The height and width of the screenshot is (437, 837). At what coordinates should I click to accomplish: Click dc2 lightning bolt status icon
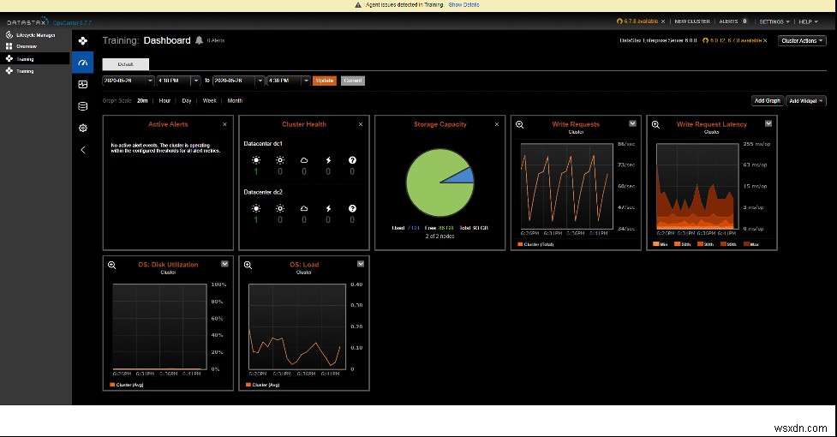[x=328, y=208]
